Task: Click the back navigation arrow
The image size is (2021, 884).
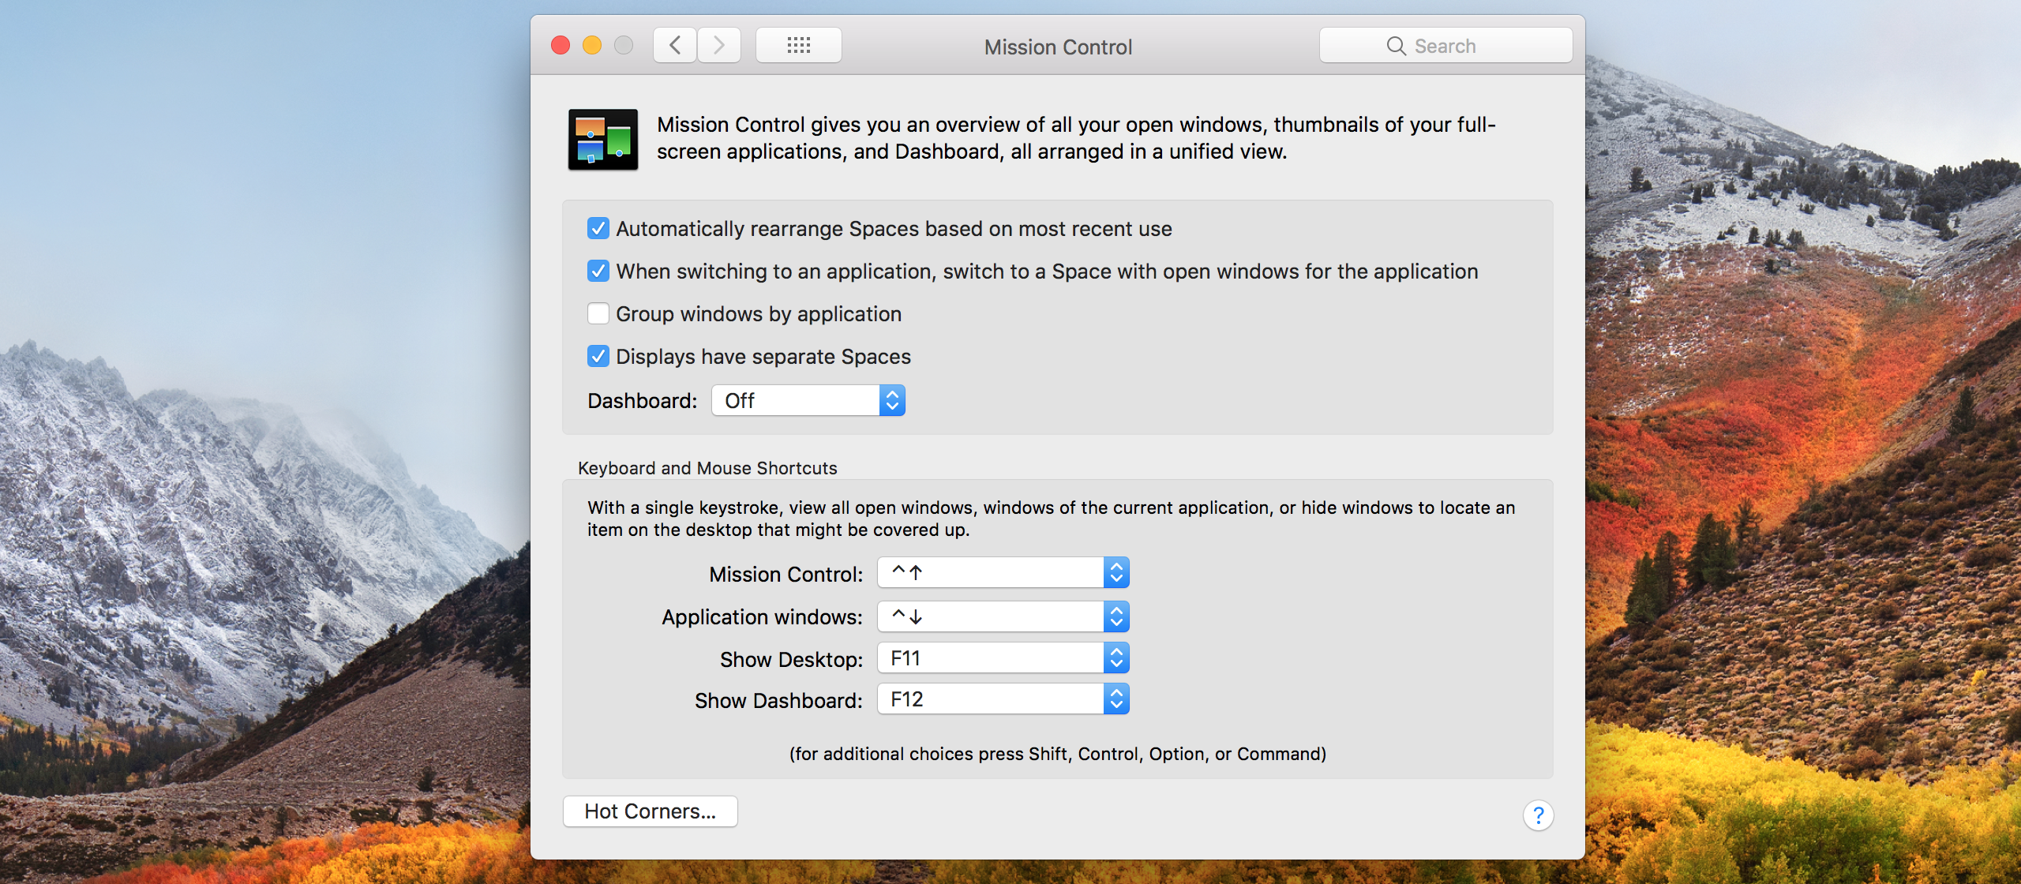Action: (675, 46)
